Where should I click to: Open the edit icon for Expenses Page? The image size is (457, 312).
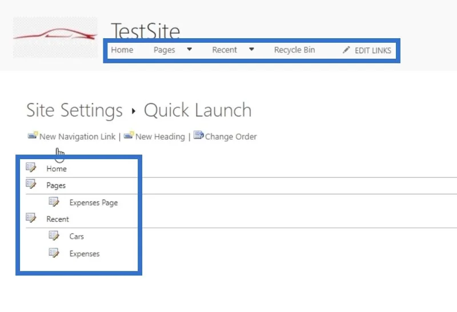54,202
